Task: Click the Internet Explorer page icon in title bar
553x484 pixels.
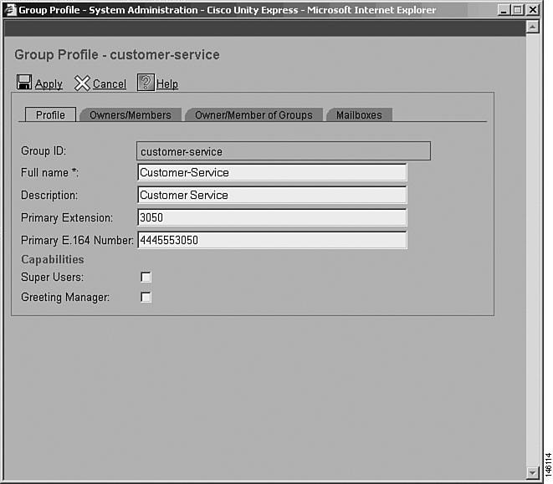Action: pyautogui.click(x=10, y=10)
